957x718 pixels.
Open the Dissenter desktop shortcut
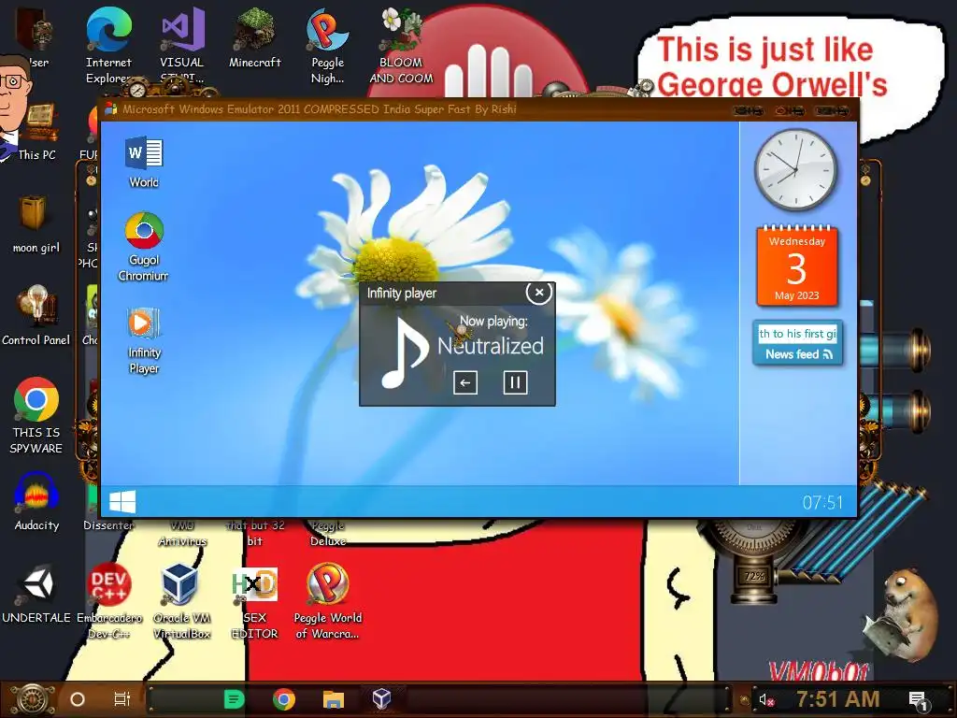(108, 525)
